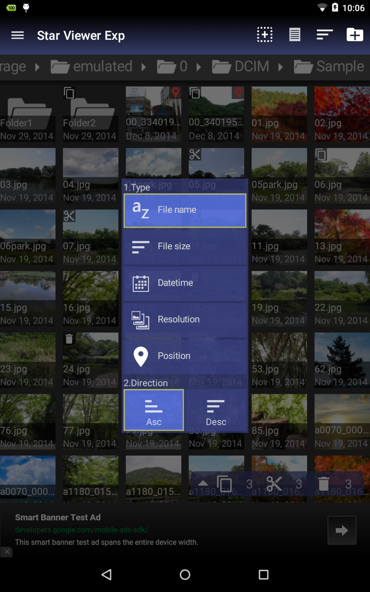Sort by Datetime in the dialog
Image resolution: width=370 pixels, height=592 pixels.
click(x=185, y=283)
